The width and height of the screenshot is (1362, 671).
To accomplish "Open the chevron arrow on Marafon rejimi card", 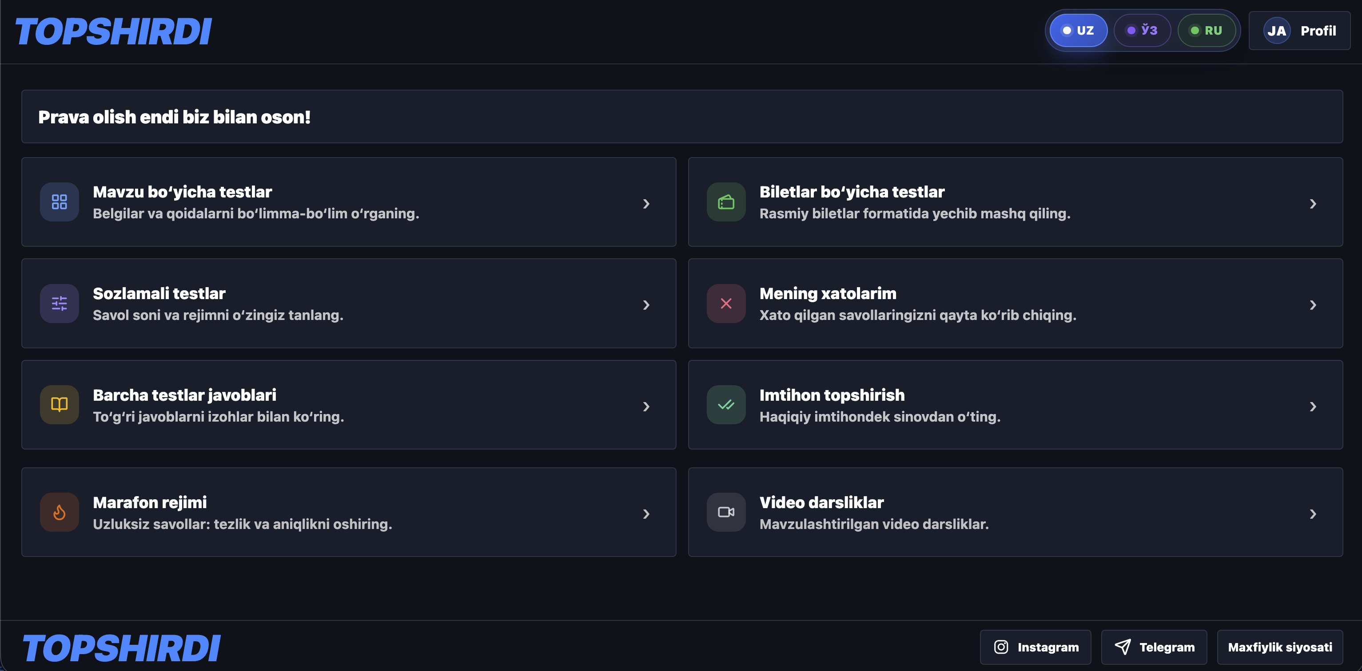I will point(646,514).
